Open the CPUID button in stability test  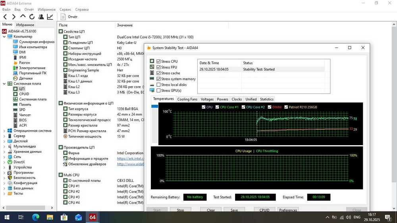(264, 210)
